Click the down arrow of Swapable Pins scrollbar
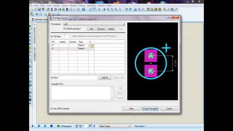Viewport: 233px width, 131px height. pos(112,98)
